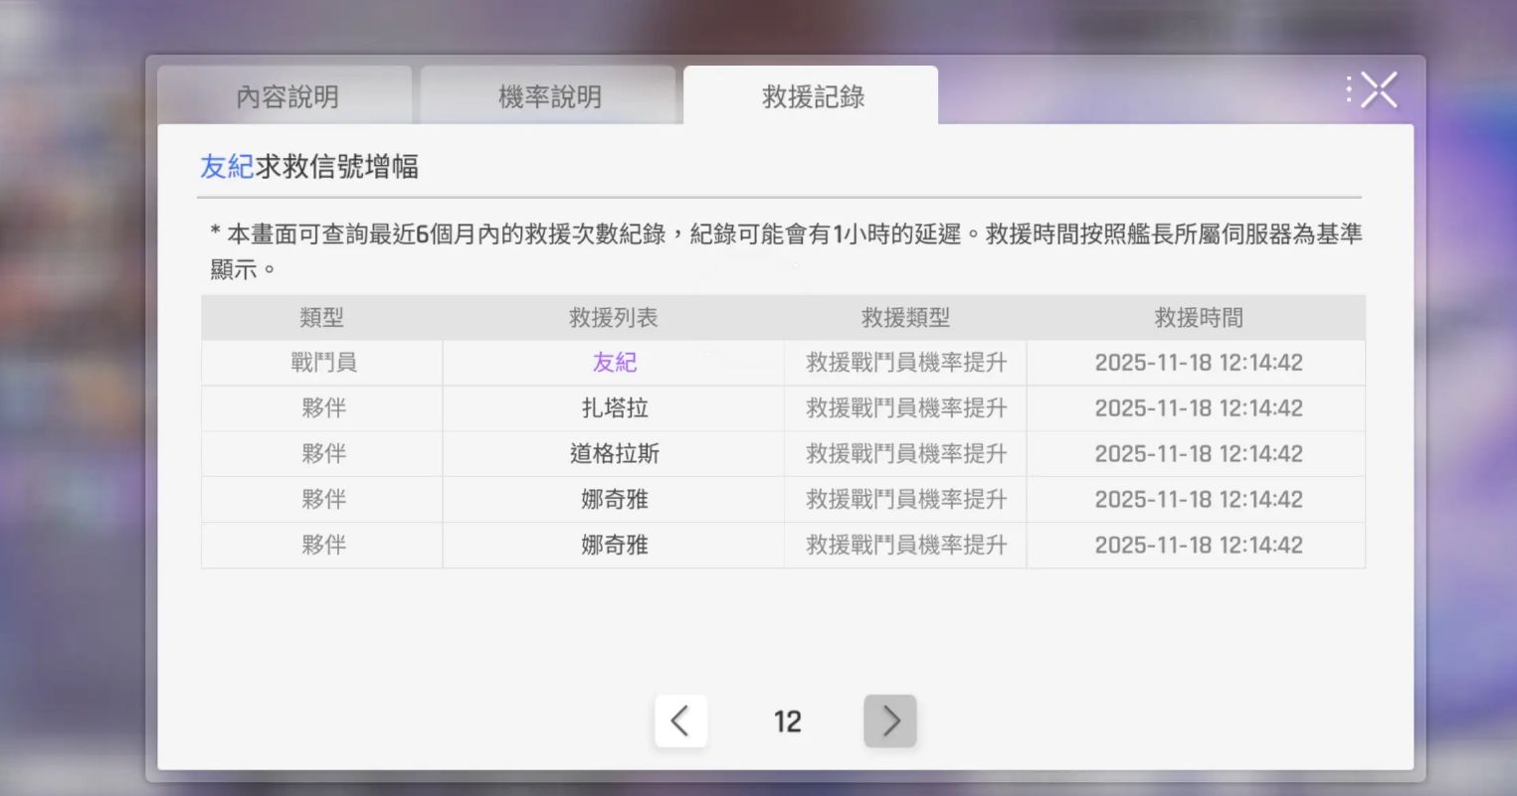1517x796 pixels.
Task: Click the first 娜奇雅 entry
Action: [x=614, y=500]
